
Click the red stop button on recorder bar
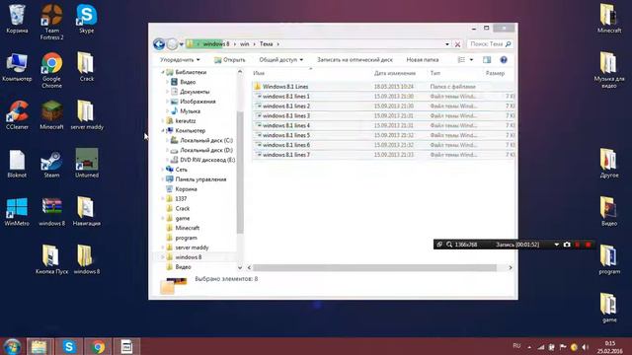[589, 245]
